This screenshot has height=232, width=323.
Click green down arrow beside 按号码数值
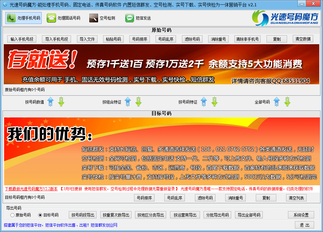click(x=61, y=102)
